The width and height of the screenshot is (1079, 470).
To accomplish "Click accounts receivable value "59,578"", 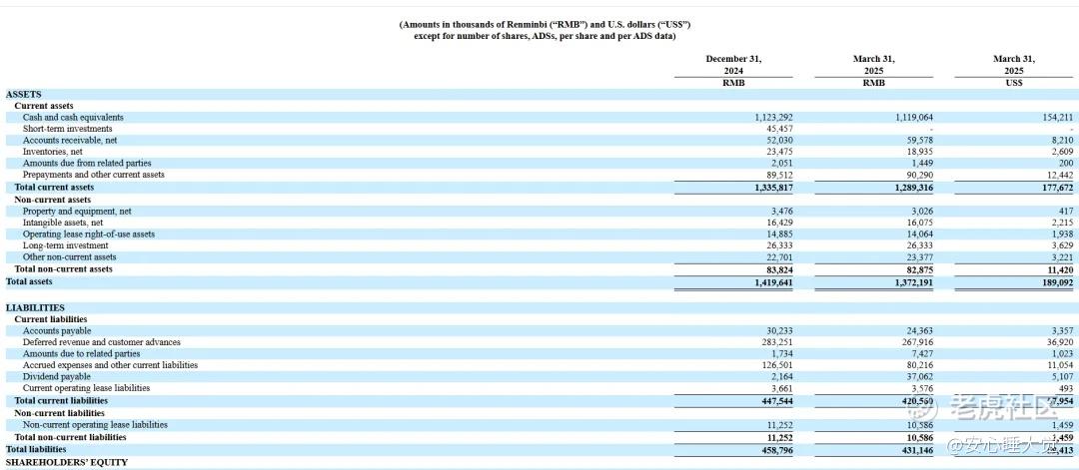I will 919,140.
